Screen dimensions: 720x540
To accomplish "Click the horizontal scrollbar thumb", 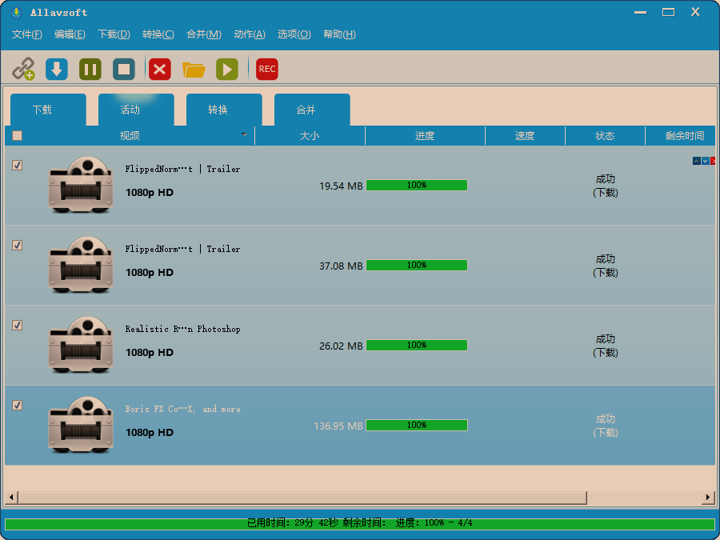I will point(302,498).
